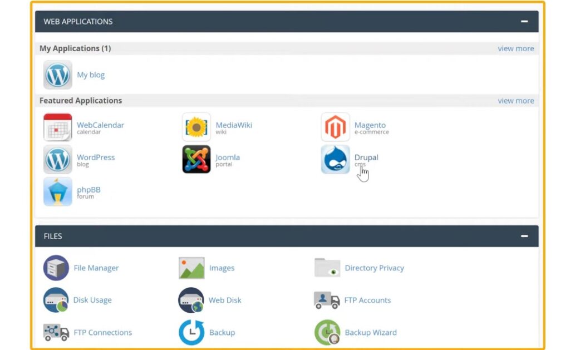570x350 pixels.
Task: View more Featured Applications
Action: 515,101
